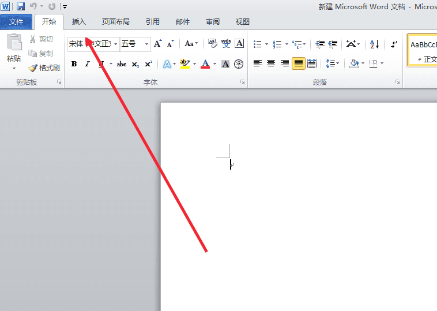Click the Clear Formatting eraser icon

click(x=213, y=43)
